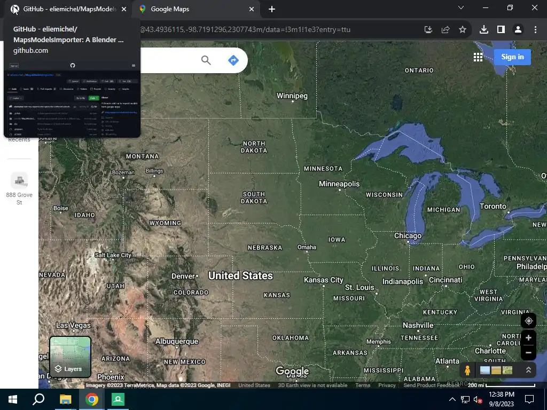Image resolution: width=547 pixels, height=410 pixels.
Task: Expand the imagery panel double chevron
Action: click(x=528, y=370)
